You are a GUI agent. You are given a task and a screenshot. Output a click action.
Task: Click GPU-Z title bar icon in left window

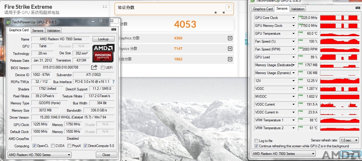point(8,22)
